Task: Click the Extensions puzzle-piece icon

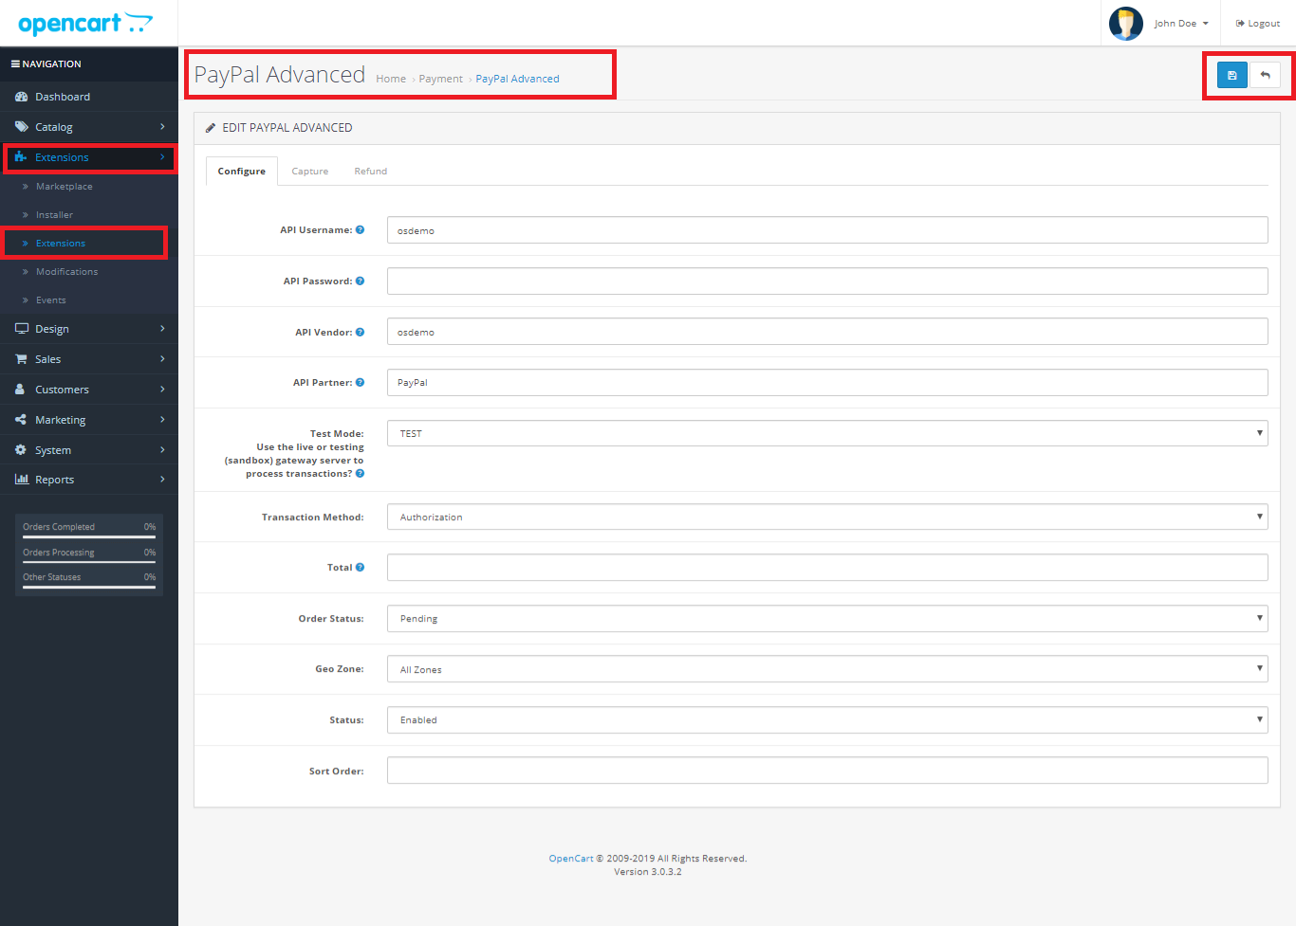Action: 21,157
